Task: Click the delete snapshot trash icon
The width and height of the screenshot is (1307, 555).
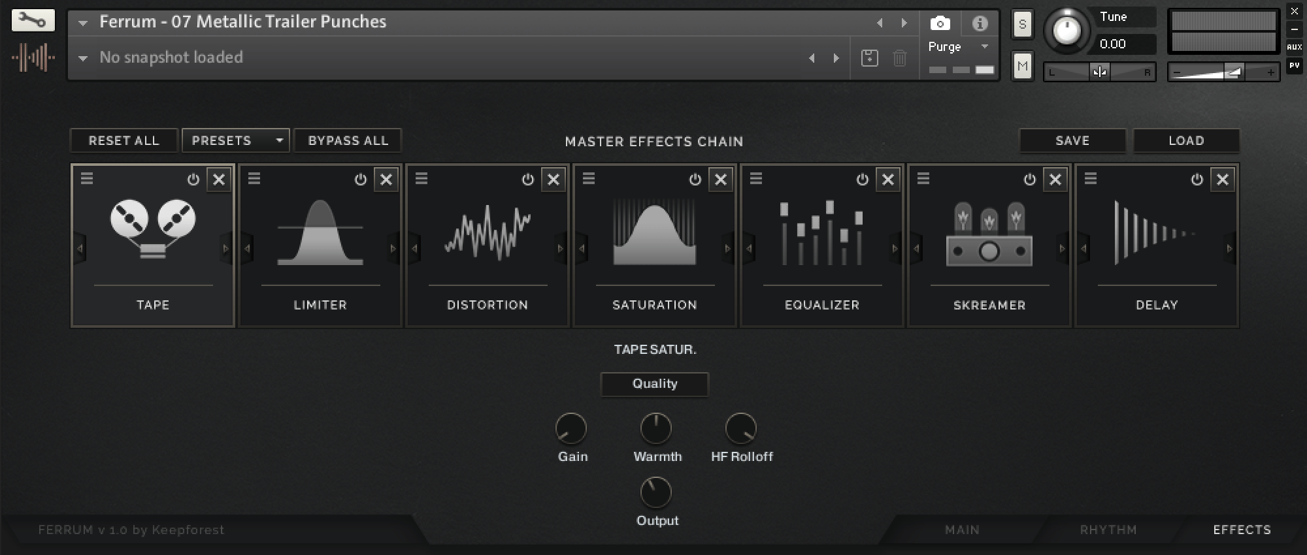Action: click(900, 58)
